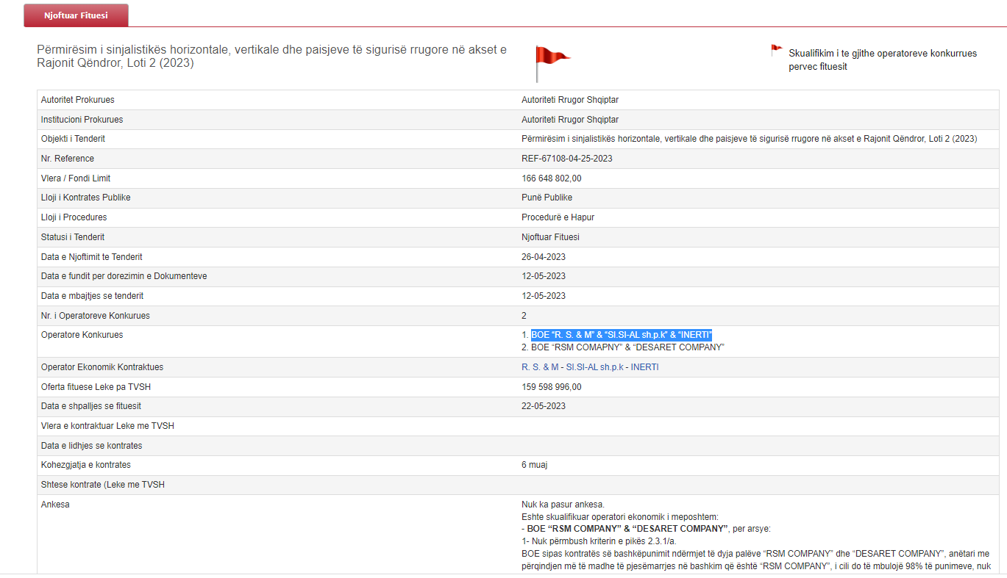Select reference number REF-67108-04-25-2023
This screenshot has width=1007, height=578.
[566, 159]
